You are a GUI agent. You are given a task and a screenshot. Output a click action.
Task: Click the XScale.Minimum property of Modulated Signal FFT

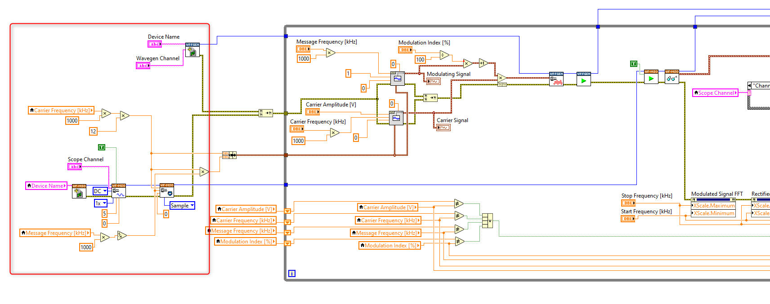pos(713,213)
